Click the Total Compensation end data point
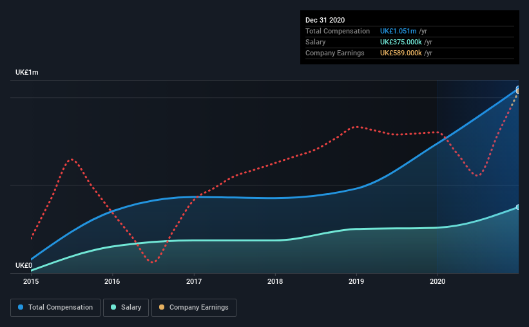Image resolution: width=529 pixels, height=327 pixels. (x=517, y=88)
